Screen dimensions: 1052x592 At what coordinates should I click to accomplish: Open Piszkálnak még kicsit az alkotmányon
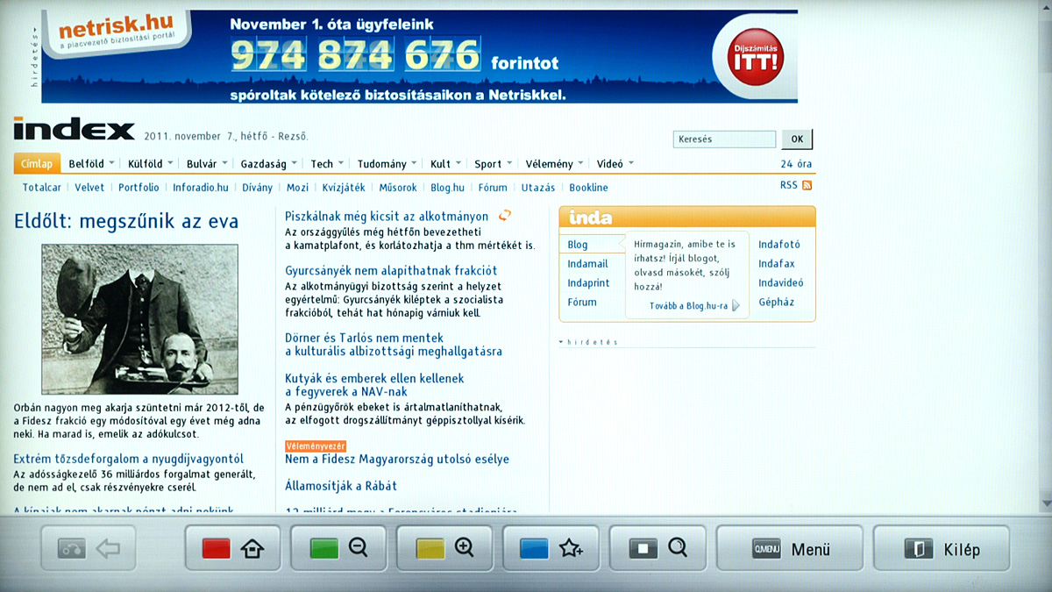pos(387,216)
